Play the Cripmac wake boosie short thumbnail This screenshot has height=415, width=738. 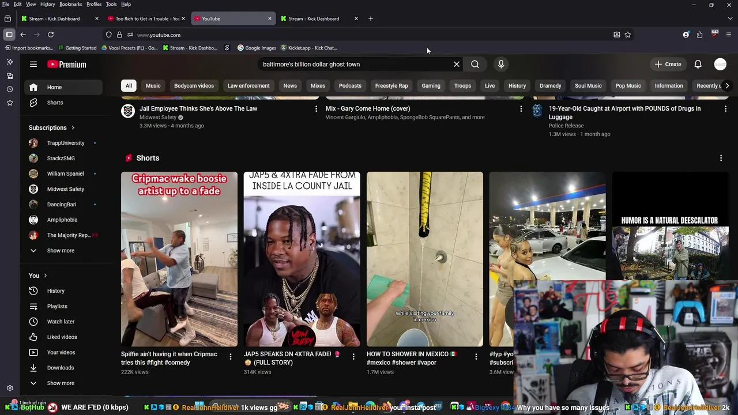point(179,259)
